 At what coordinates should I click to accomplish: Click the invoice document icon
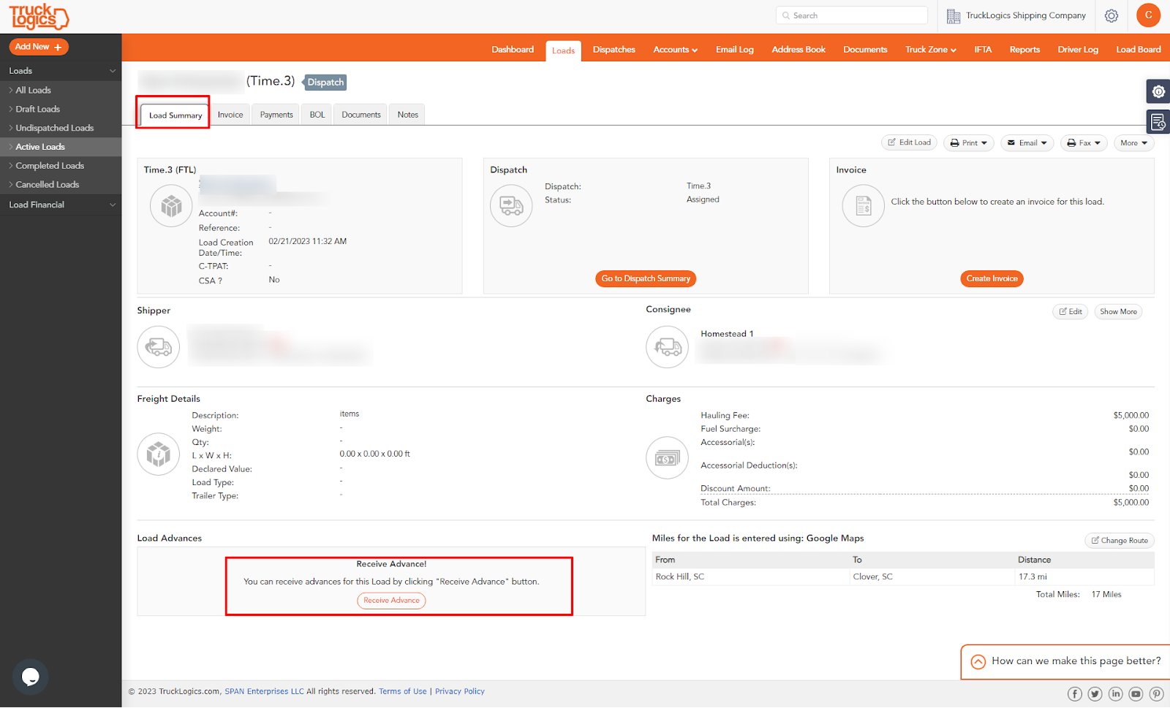863,205
